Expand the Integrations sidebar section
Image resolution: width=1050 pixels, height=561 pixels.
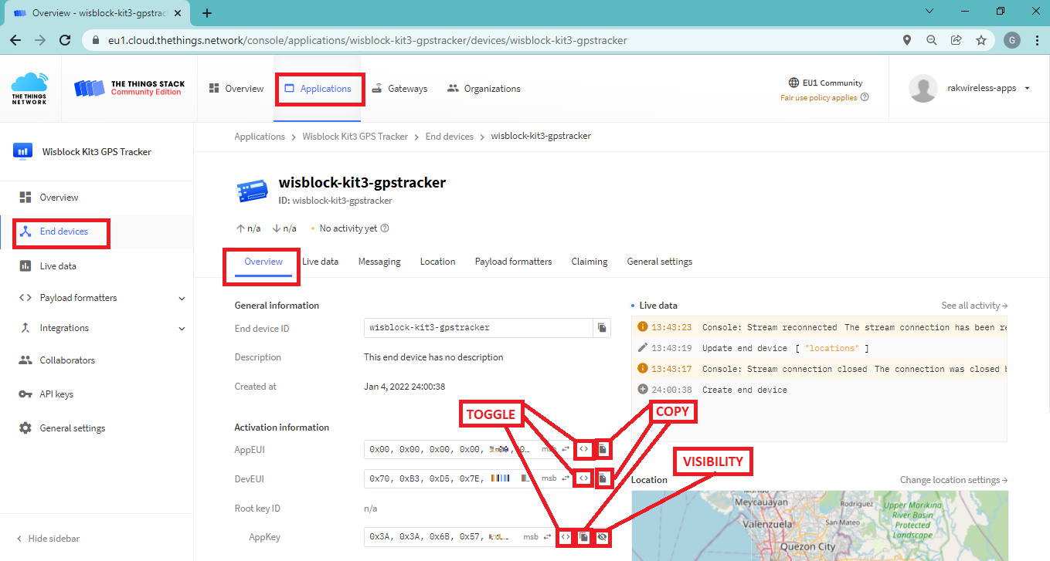click(182, 328)
